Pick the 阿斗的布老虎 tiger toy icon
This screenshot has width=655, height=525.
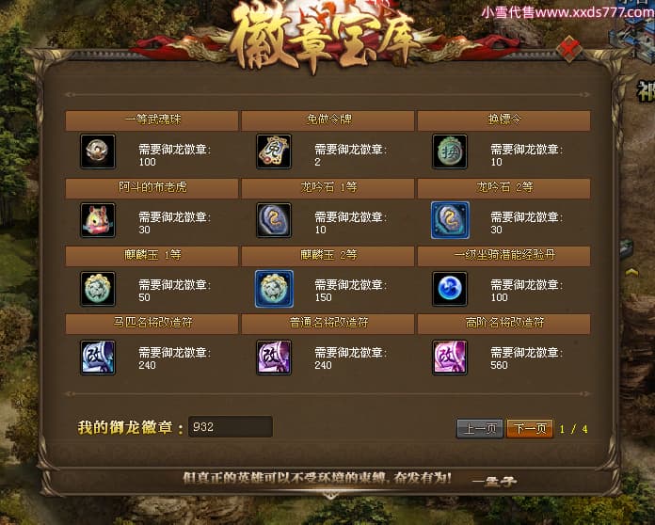point(98,220)
